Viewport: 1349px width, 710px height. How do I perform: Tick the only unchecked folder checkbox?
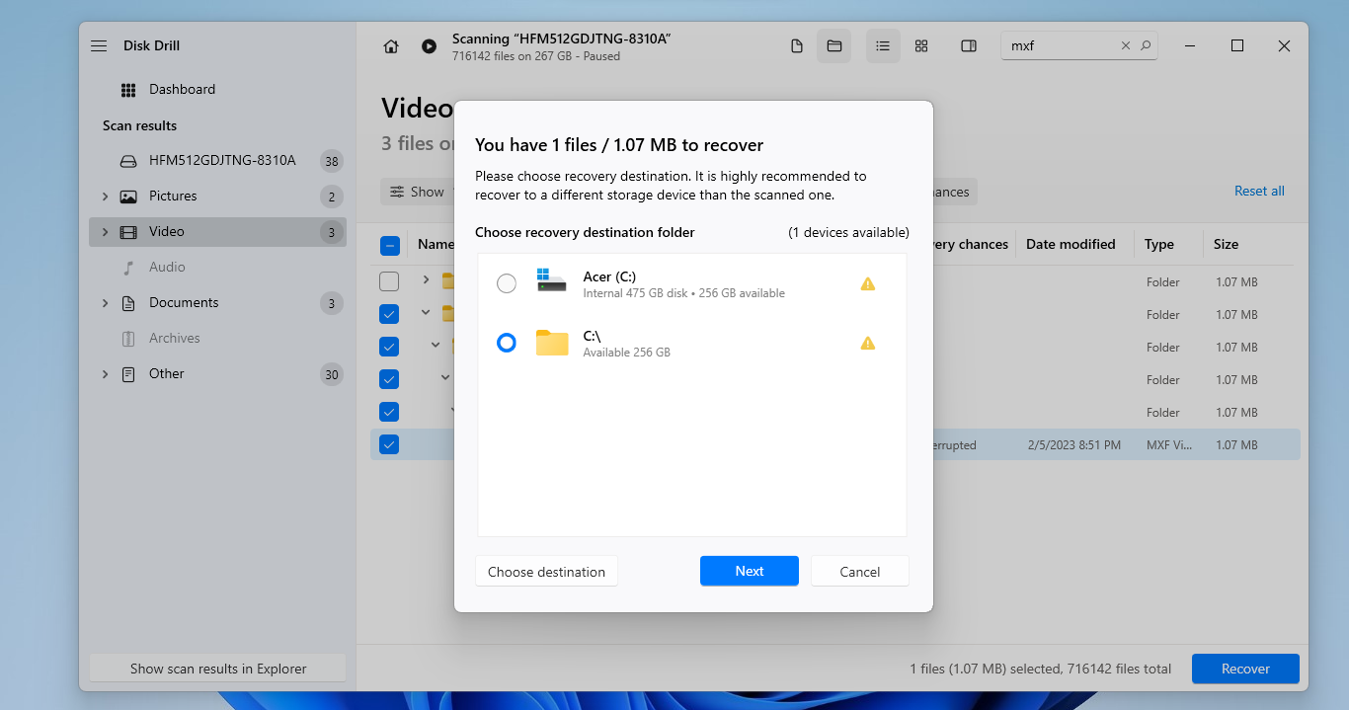click(389, 282)
